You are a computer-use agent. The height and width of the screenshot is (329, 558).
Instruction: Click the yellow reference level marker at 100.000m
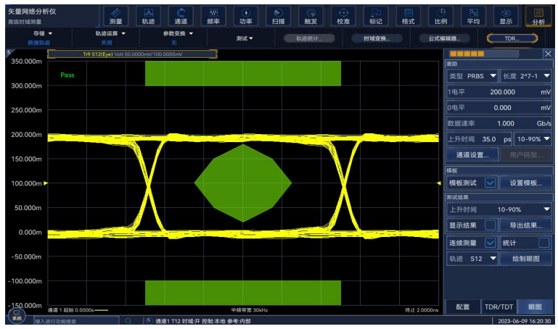[46, 183]
